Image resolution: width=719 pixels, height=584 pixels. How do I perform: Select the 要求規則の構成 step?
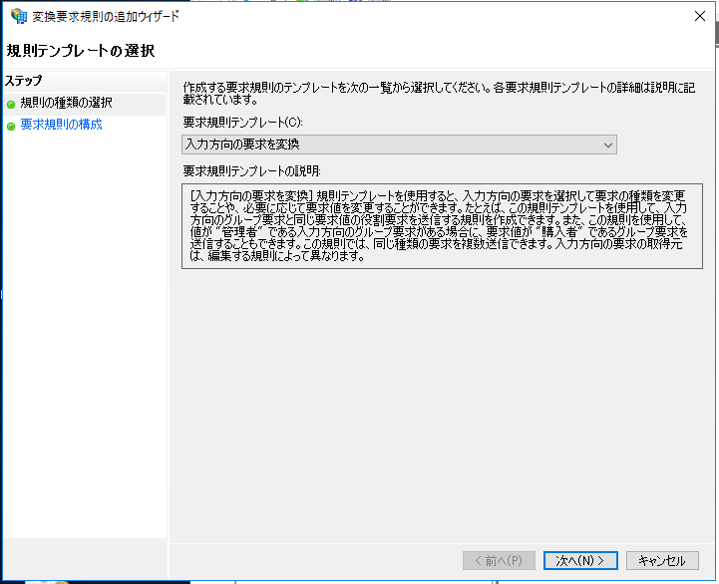point(61,125)
